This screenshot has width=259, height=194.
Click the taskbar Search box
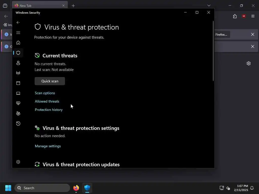point(42,188)
